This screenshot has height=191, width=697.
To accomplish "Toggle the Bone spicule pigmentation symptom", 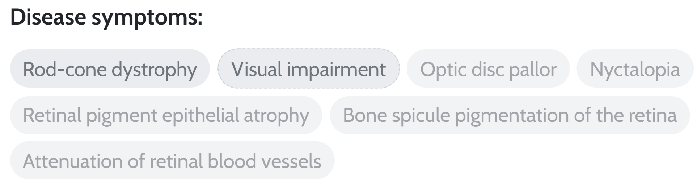I will (x=510, y=115).
